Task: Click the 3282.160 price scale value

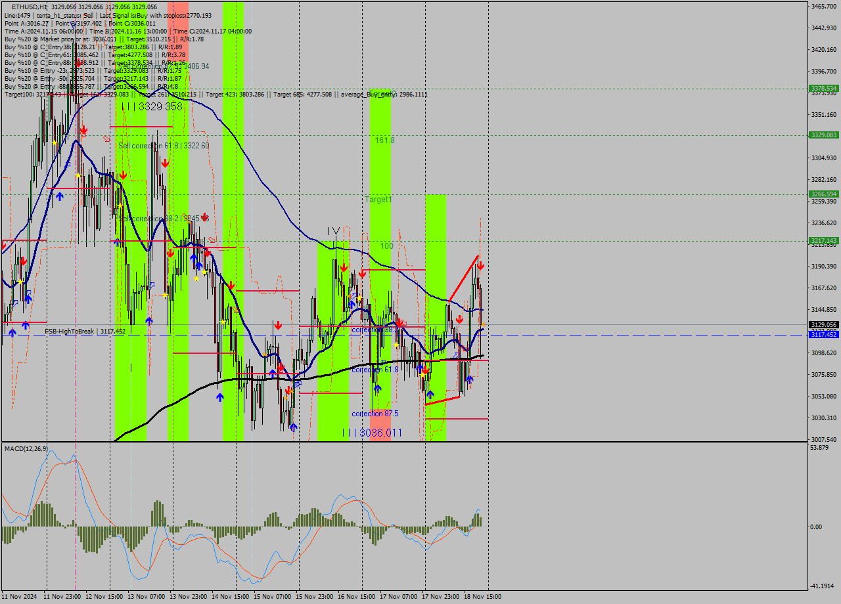Action: coord(824,179)
